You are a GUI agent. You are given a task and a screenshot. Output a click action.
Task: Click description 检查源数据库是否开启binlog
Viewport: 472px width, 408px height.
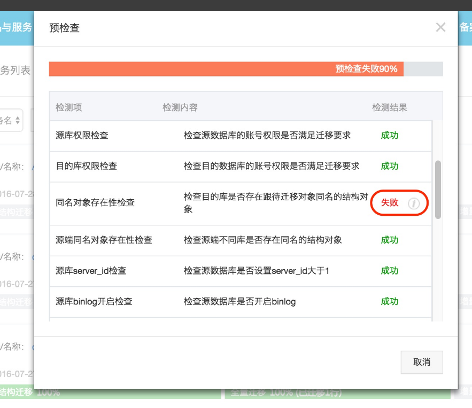point(239,302)
